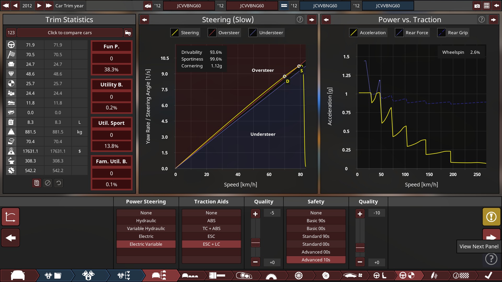This screenshot has width=502, height=282.
Task: Click the Safety quality slider handle
Action: pyautogui.click(x=360, y=247)
